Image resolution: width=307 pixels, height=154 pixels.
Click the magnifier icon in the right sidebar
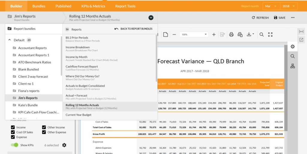pyautogui.click(x=293, y=56)
